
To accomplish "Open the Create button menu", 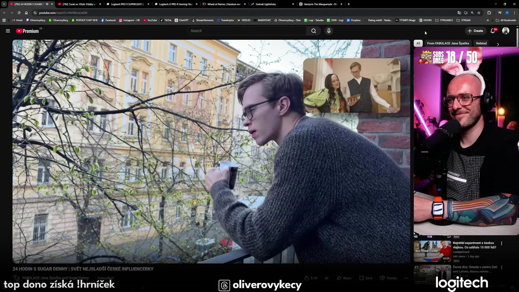I will pyautogui.click(x=475, y=31).
